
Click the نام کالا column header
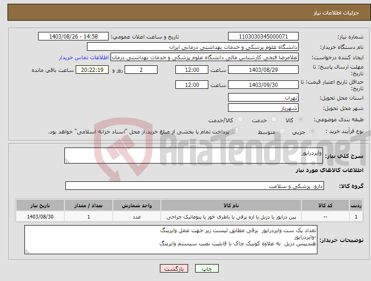[231, 205]
